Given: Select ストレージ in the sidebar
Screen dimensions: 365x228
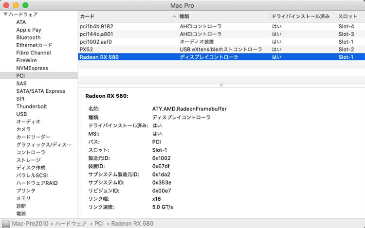Looking at the screenshot, I should (28, 160).
